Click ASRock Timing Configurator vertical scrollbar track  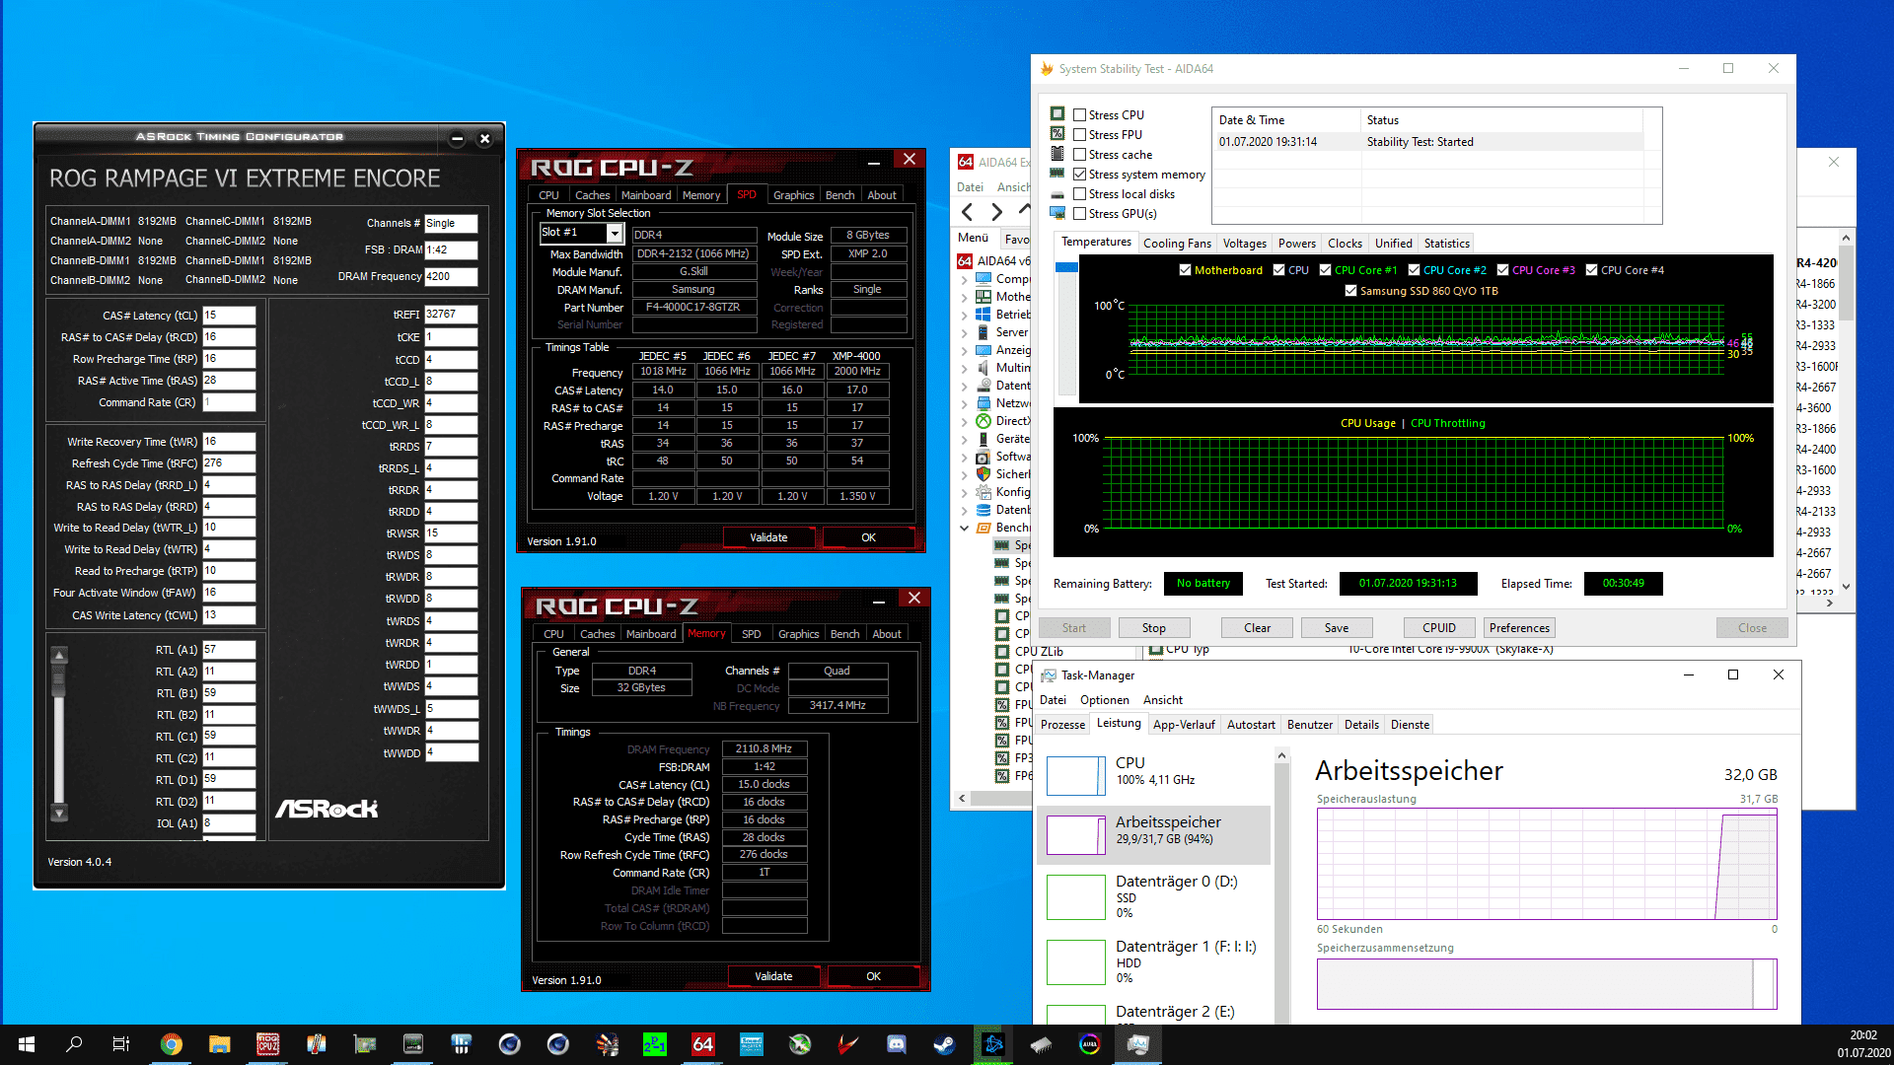59,735
